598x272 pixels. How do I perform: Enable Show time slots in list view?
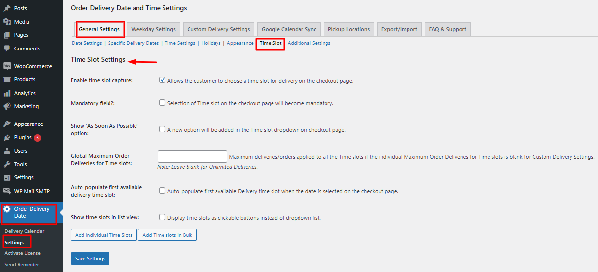(162, 217)
